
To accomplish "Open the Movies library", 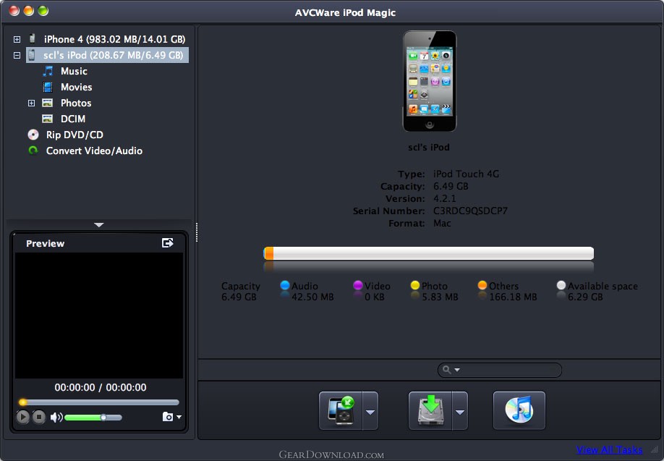I will point(76,88).
